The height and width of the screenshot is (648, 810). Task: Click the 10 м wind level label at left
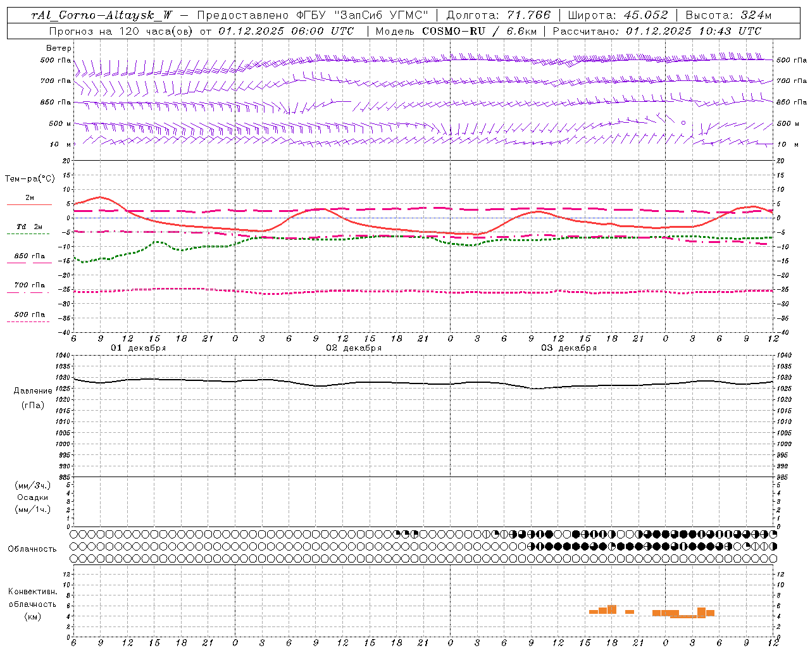click(x=60, y=144)
